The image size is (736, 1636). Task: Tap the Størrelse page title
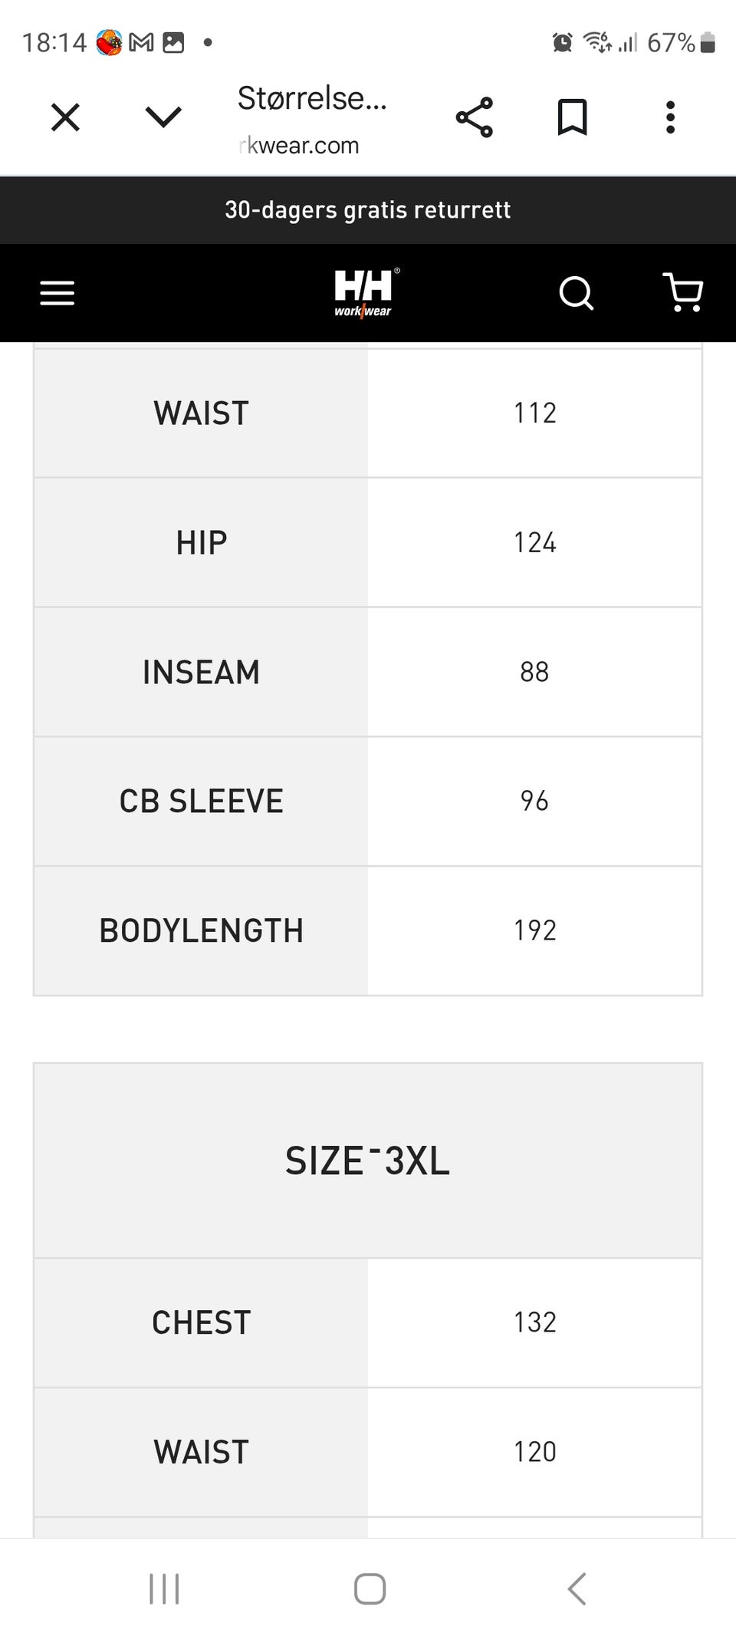pyautogui.click(x=312, y=98)
